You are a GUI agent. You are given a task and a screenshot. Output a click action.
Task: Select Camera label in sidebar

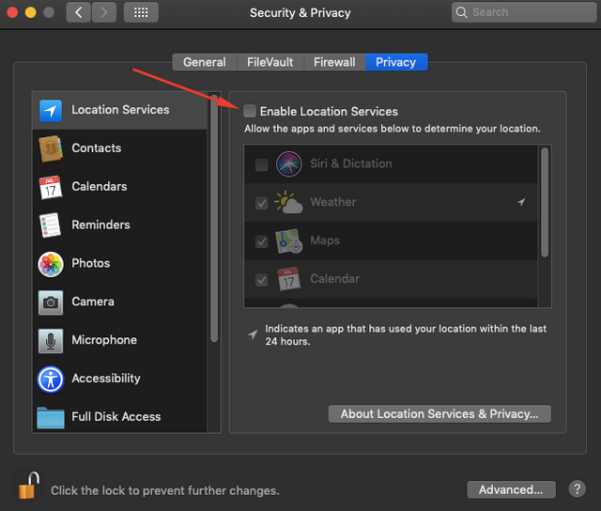(x=93, y=302)
